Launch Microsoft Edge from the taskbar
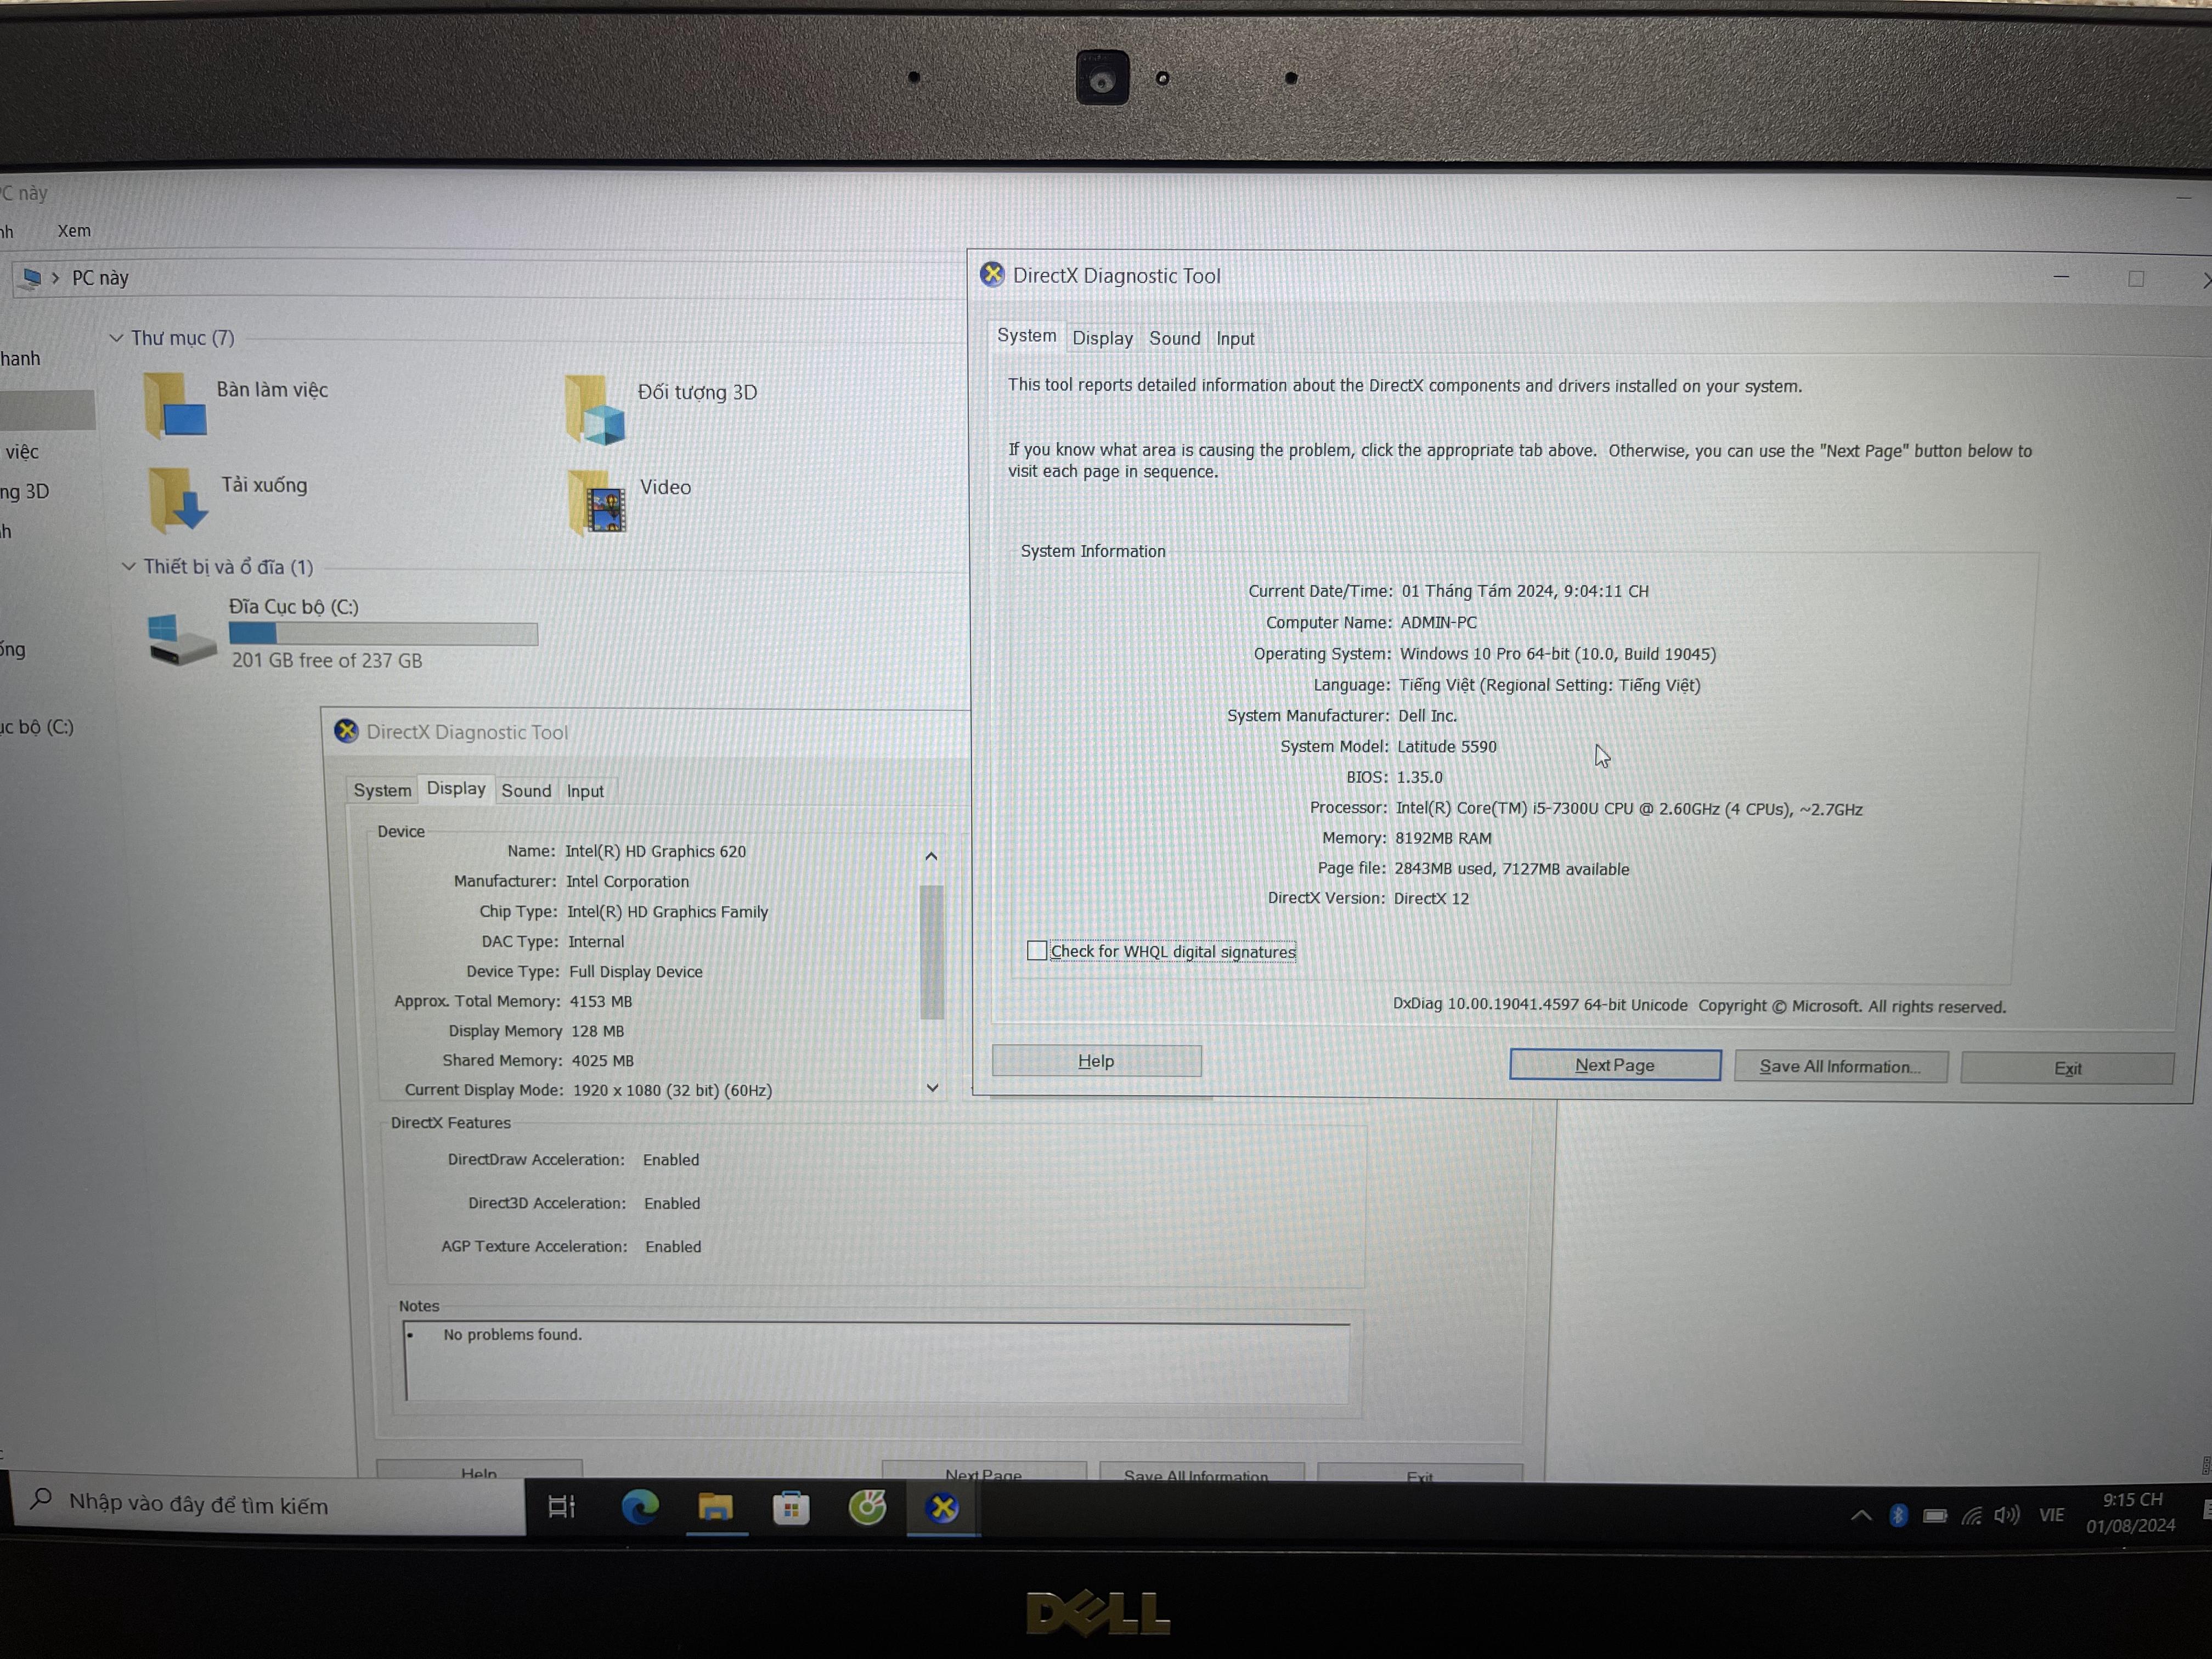The height and width of the screenshot is (1659, 2212). click(x=640, y=1506)
